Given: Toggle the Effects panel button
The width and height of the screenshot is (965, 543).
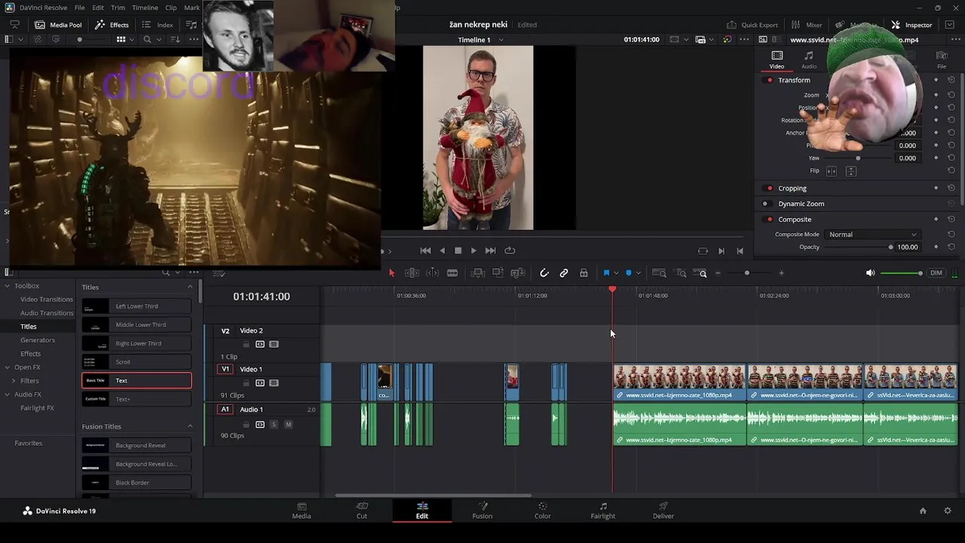Looking at the screenshot, I should (112, 25).
